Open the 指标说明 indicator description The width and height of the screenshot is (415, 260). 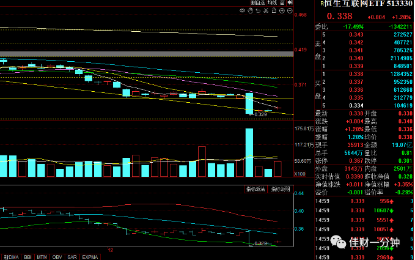(x=281, y=189)
